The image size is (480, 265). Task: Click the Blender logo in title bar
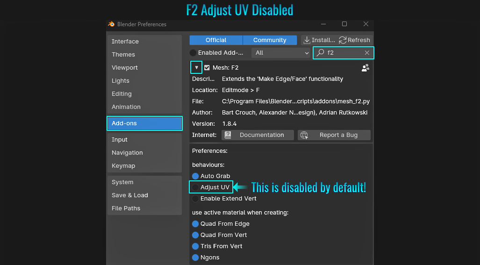[x=111, y=24]
